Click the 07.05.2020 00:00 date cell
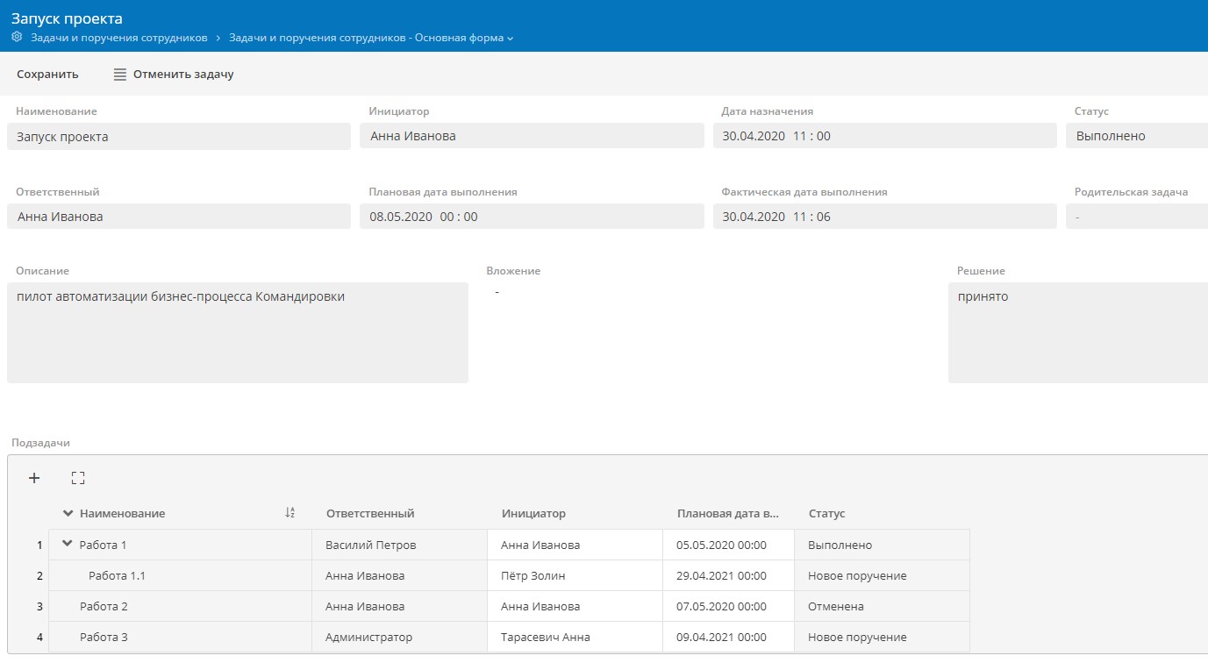Image resolution: width=1208 pixels, height=663 pixels. click(728, 607)
